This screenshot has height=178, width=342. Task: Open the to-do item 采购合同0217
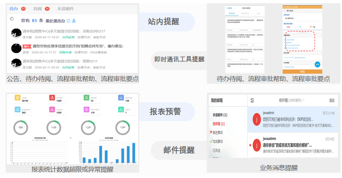click(x=64, y=31)
